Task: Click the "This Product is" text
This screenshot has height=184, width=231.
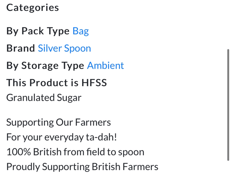Action: point(42,83)
